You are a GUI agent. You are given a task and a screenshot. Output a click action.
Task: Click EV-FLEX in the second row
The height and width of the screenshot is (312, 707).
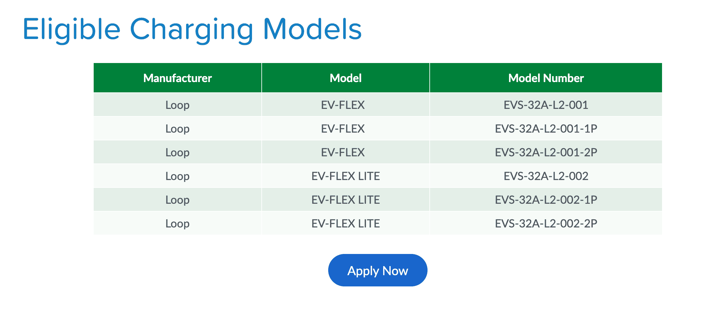[343, 129]
